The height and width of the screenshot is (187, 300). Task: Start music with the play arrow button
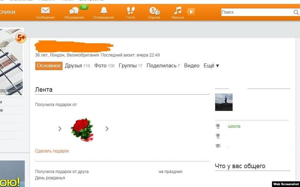point(191,12)
